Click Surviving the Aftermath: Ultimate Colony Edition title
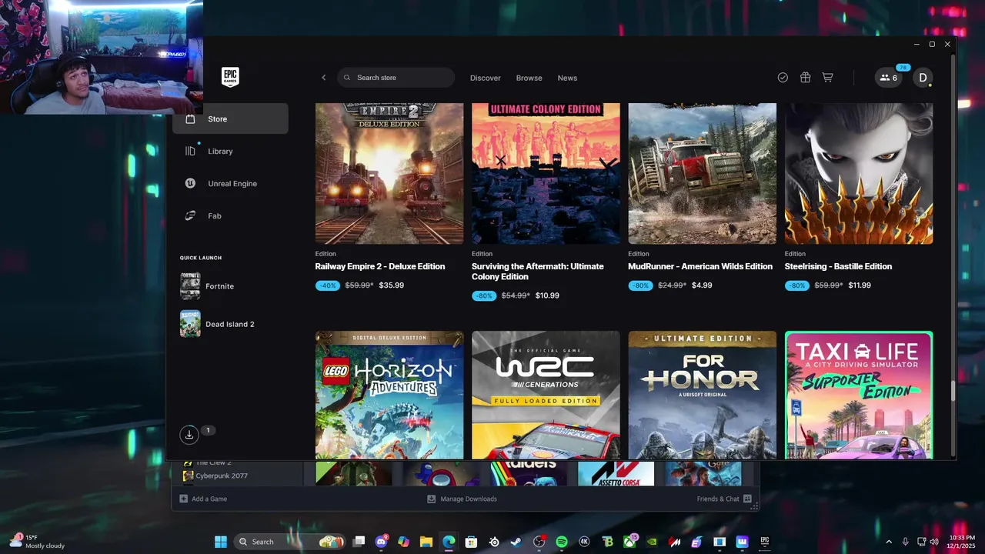The image size is (985, 554). pyautogui.click(x=538, y=272)
